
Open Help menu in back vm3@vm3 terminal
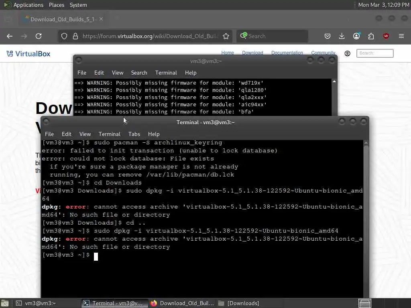click(191, 73)
